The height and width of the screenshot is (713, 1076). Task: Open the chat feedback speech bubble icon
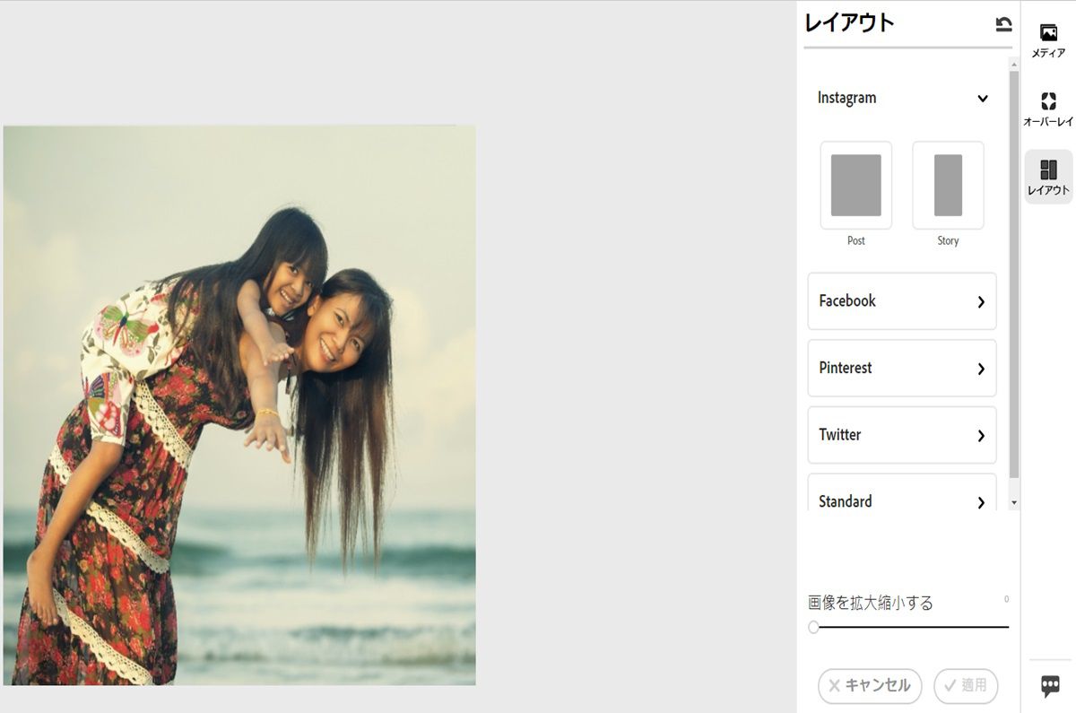pos(1050,687)
